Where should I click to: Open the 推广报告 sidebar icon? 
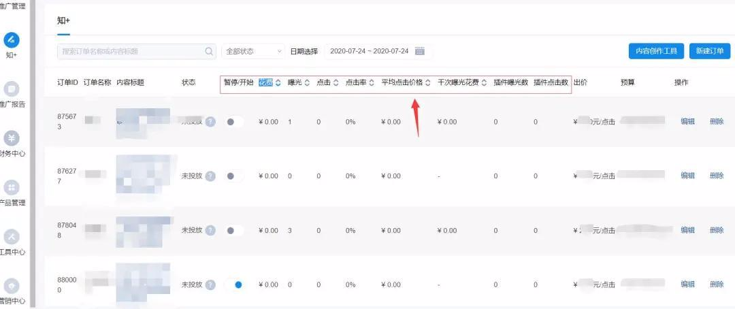12,88
